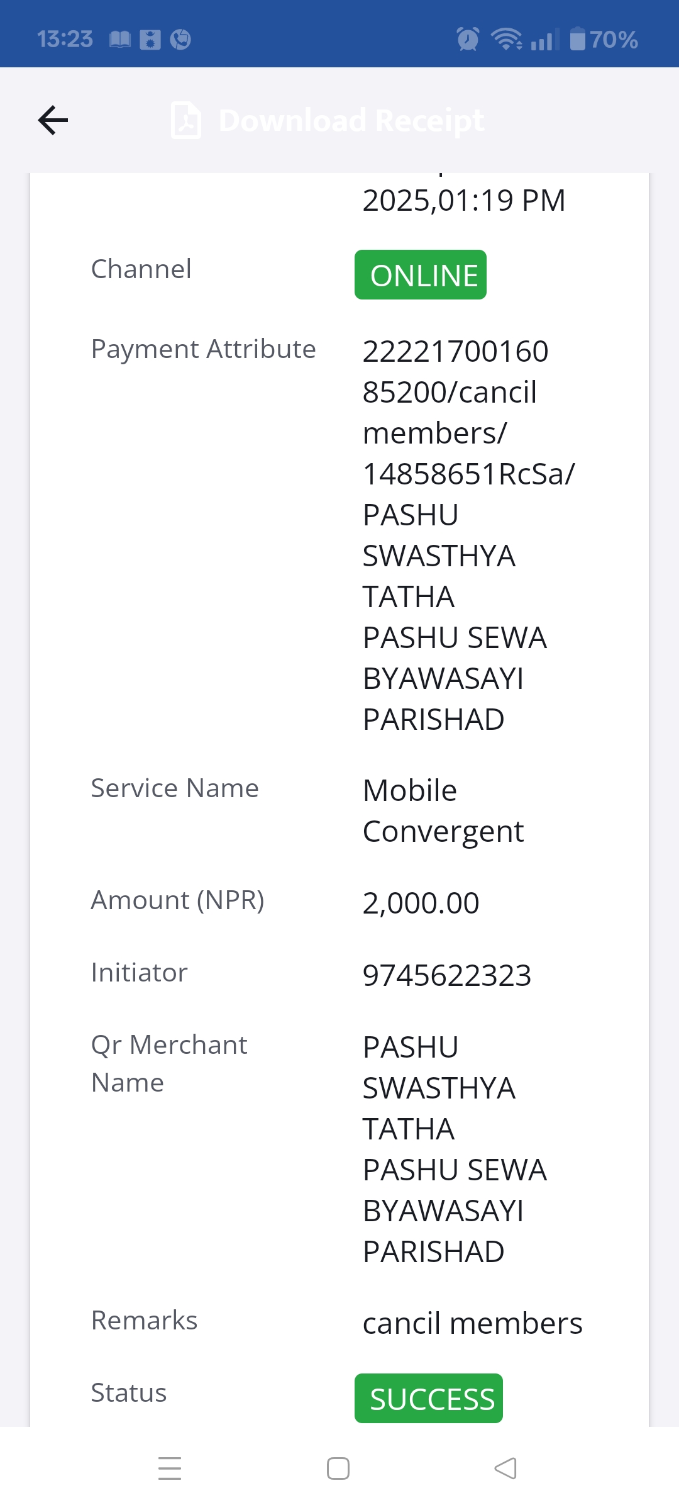Viewport: 679px width, 1510px height.
Task: Tap the Payment Attribute label
Action: click(x=204, y=349)
